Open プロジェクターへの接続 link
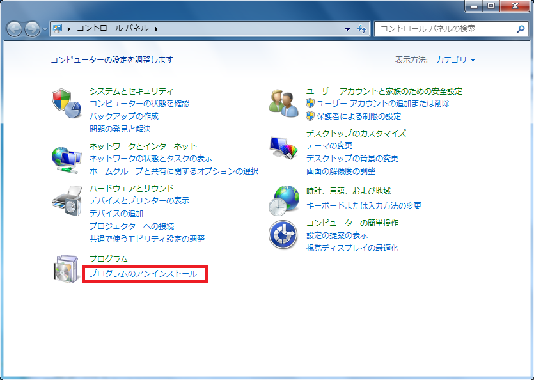 (x=132, y=226)
